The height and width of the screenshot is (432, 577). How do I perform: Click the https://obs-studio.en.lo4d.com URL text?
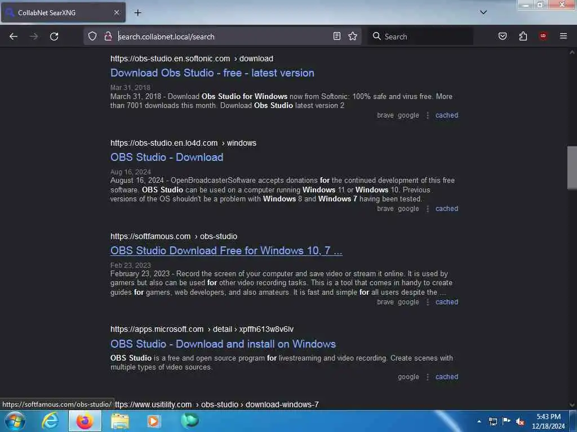click(x=164, y=143)
